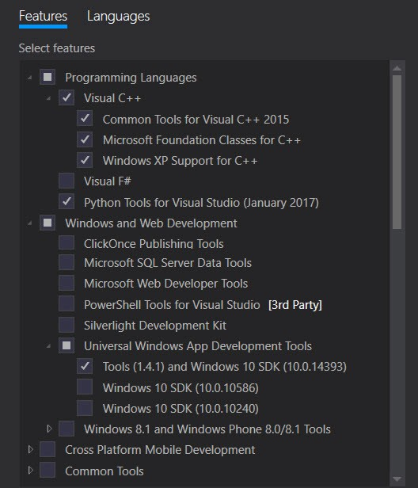Image resolution: width=418 pixels, height=488 pixels.
Task: Switch to the Languages tab
Action: pos(118,16)
